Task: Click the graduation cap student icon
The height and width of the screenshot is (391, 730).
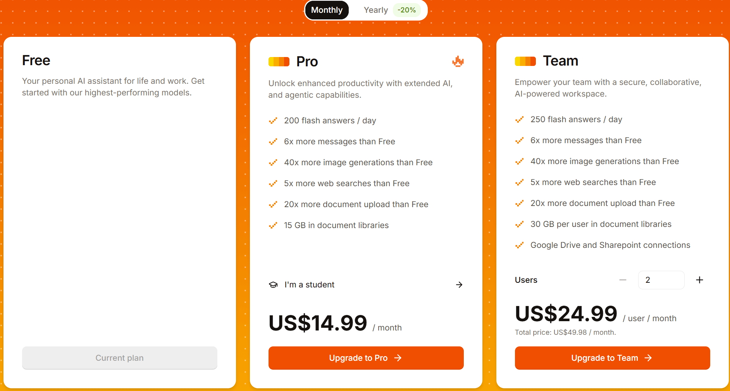Action: pyautogui.click(x=273, y=285)
